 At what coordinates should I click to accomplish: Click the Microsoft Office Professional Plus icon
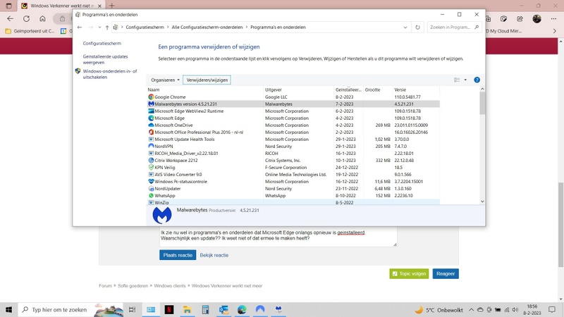pyautogui.click(x=151, y=132)
